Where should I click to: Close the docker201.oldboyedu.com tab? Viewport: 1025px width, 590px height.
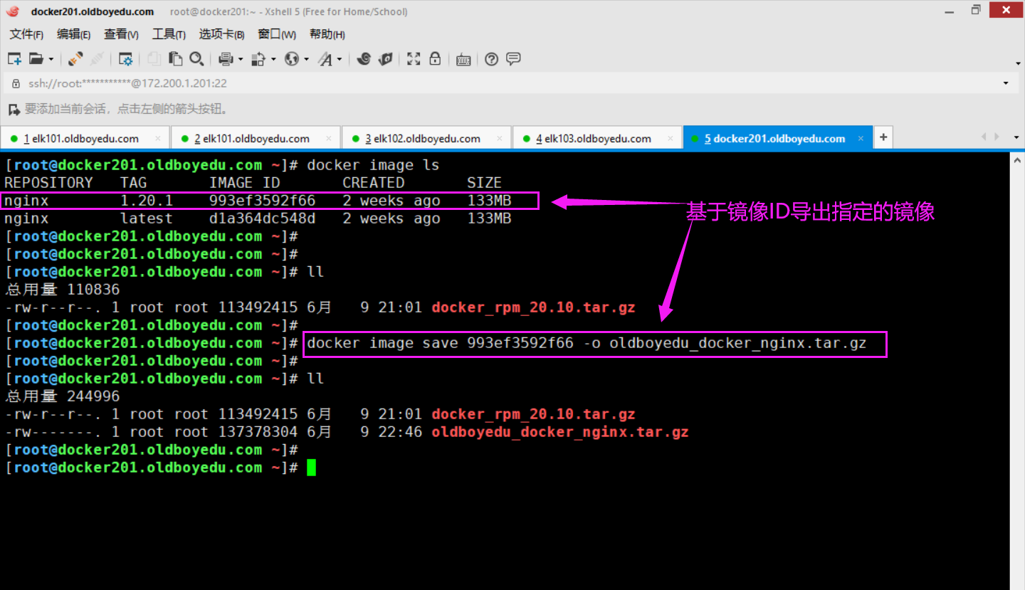861,138
